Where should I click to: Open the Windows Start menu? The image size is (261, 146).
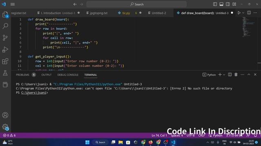click(x=87, y=142)
